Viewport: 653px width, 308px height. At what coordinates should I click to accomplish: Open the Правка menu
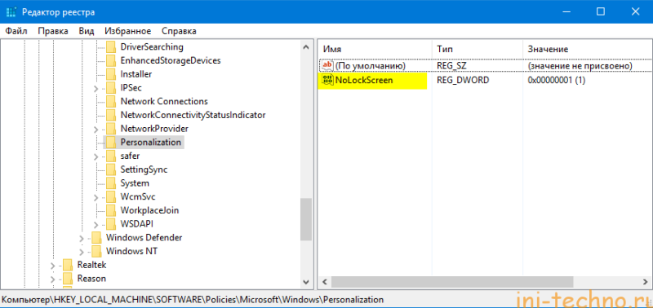[x=53, y=31]
